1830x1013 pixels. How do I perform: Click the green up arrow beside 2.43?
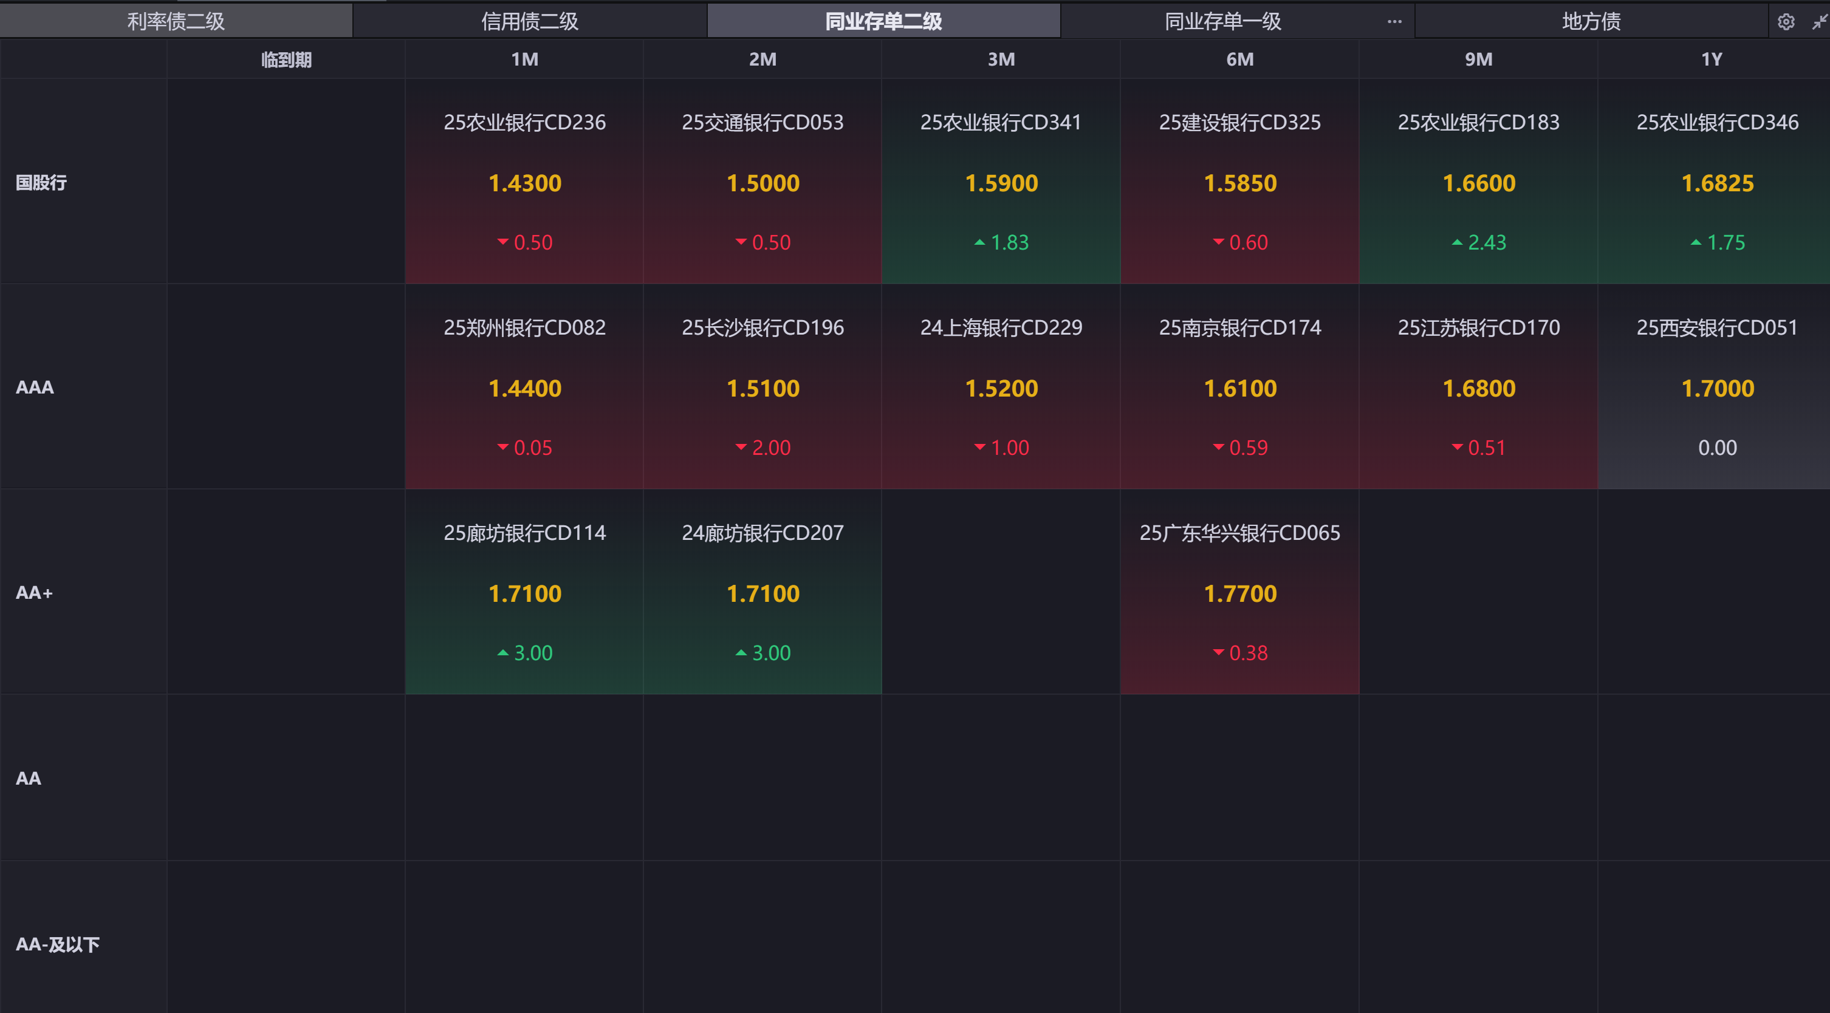click(x=1457, y=243)
